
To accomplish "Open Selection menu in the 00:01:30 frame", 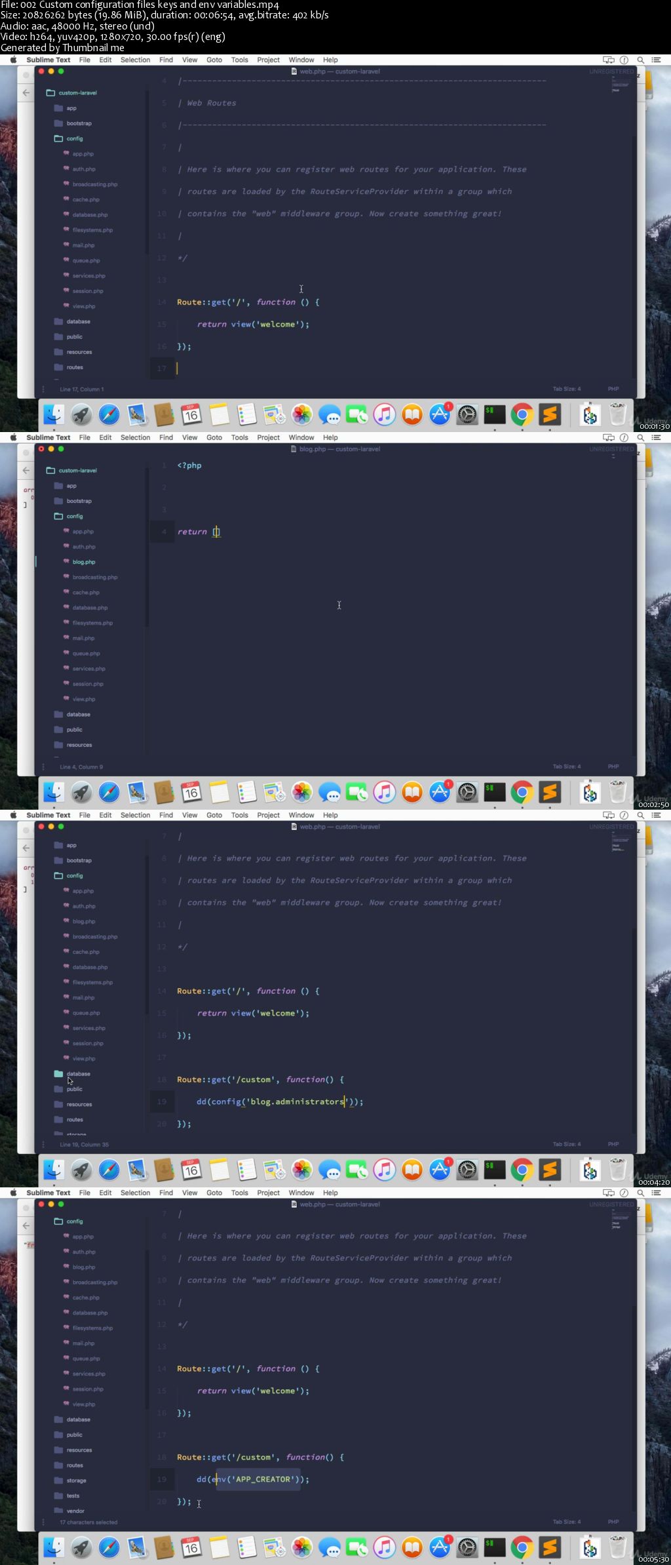I will (x=136, y=60).
